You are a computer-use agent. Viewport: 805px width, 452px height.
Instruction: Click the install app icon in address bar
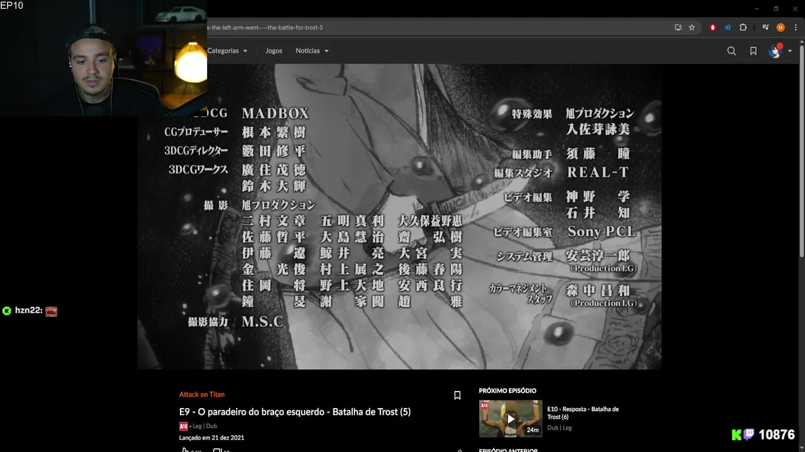coord(678,28)
